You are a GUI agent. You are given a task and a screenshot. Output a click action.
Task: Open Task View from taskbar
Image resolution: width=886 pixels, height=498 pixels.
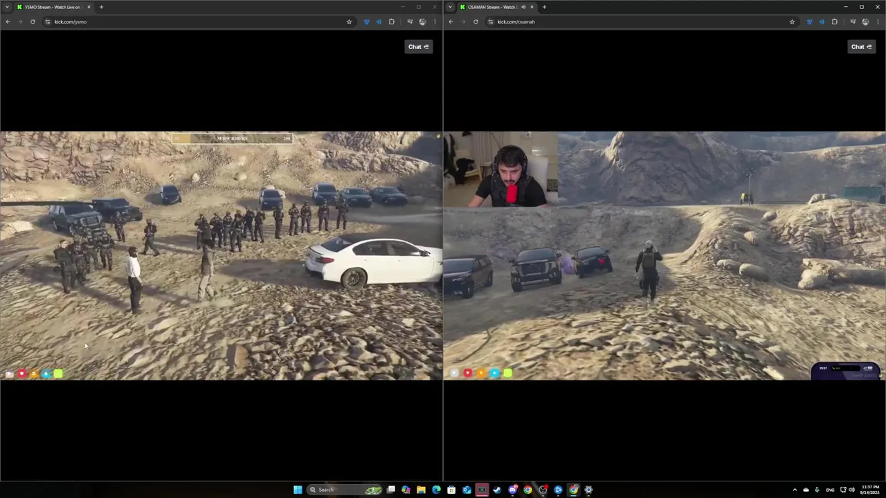click(x=391, y=490)
